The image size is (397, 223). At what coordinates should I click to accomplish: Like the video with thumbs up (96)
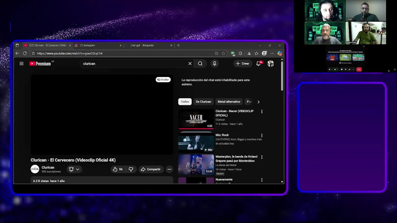click(118, 169)
